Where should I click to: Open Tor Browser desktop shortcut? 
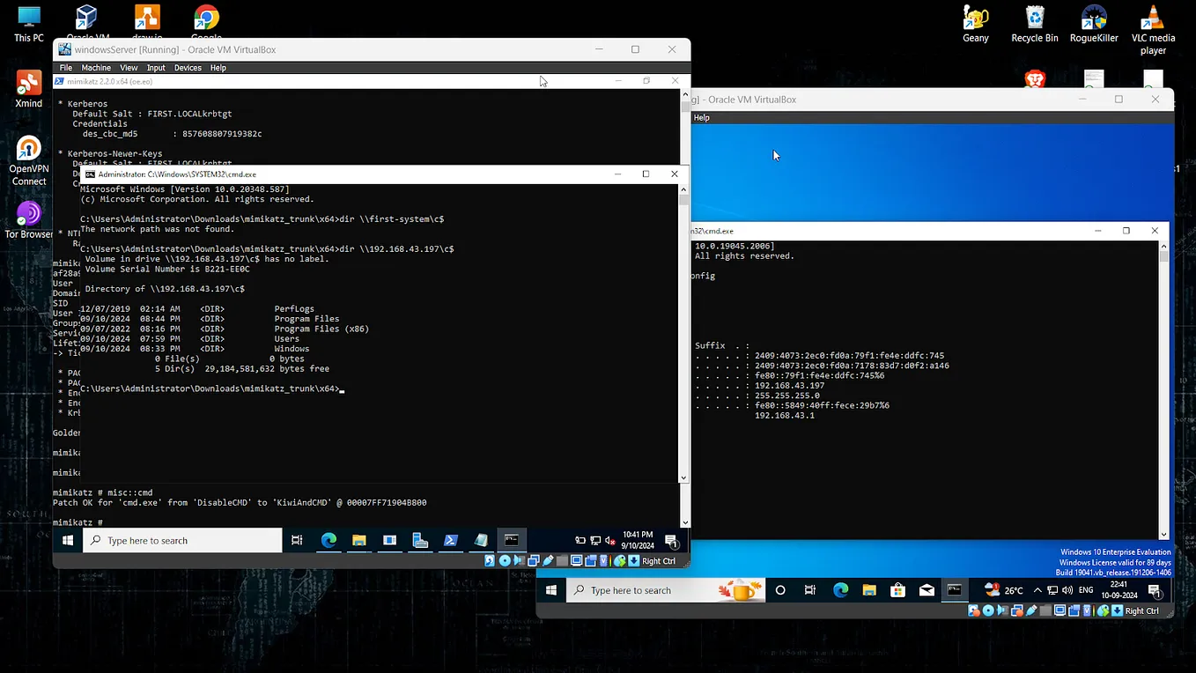click(x=28, y=220)
